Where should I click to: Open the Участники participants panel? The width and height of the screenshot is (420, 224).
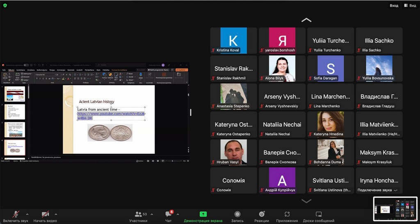coord(138,217)
